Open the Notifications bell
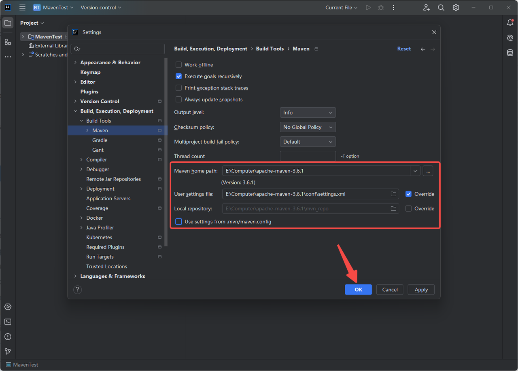 [510, 23]
